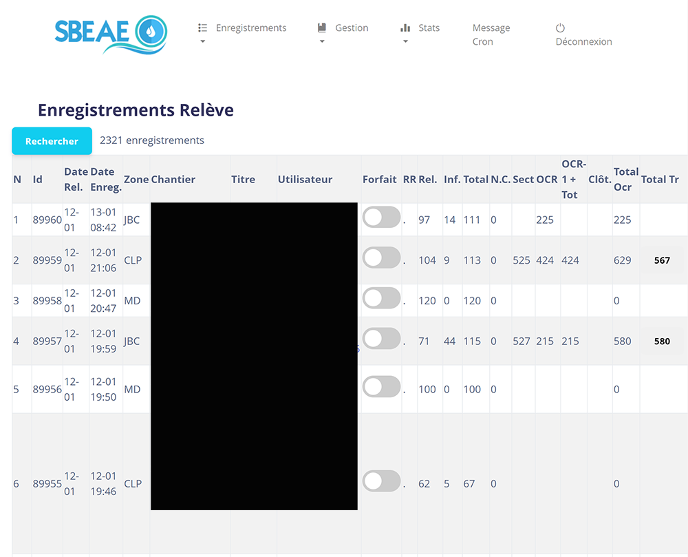Click the 2321 enregistrements count text
688x557 pixels.
point(152,140)
